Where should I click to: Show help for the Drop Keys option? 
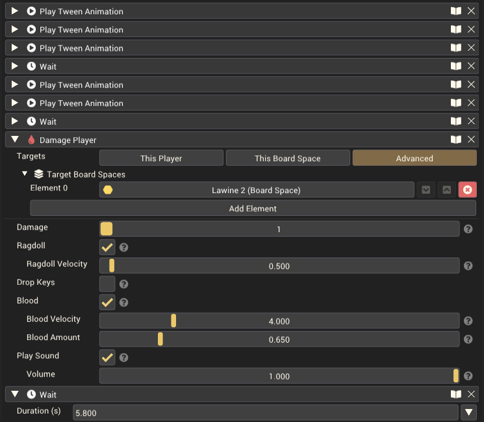[x=124, y=284]
